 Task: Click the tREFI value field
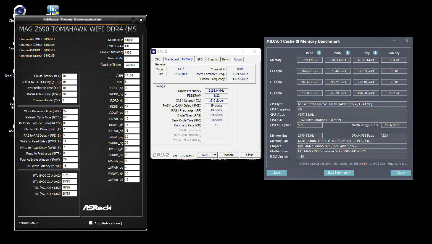tap(132, 76)
